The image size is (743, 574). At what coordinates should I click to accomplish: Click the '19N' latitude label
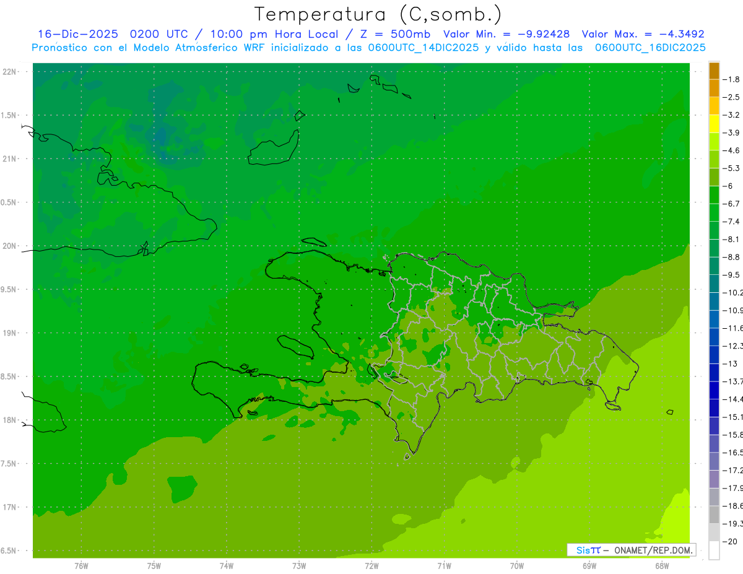pos(9,333)
